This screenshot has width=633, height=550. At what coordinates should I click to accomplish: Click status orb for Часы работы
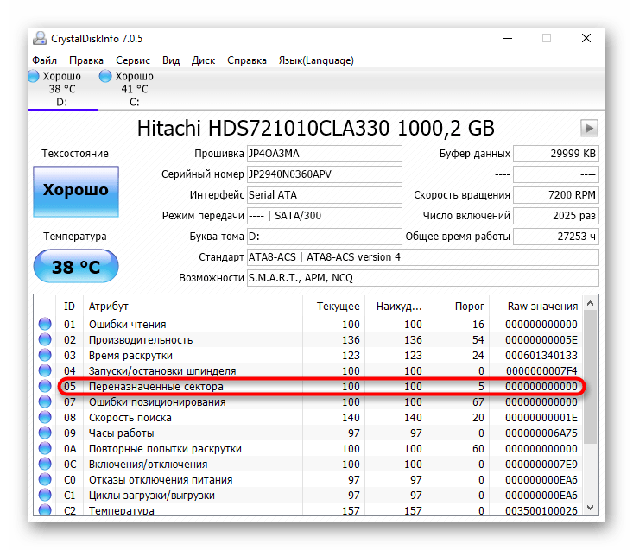pyautogui.click(x=45, y=433)
